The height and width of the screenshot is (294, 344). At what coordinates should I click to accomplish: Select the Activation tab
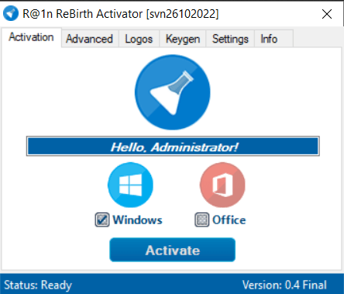tap(31, 37)
